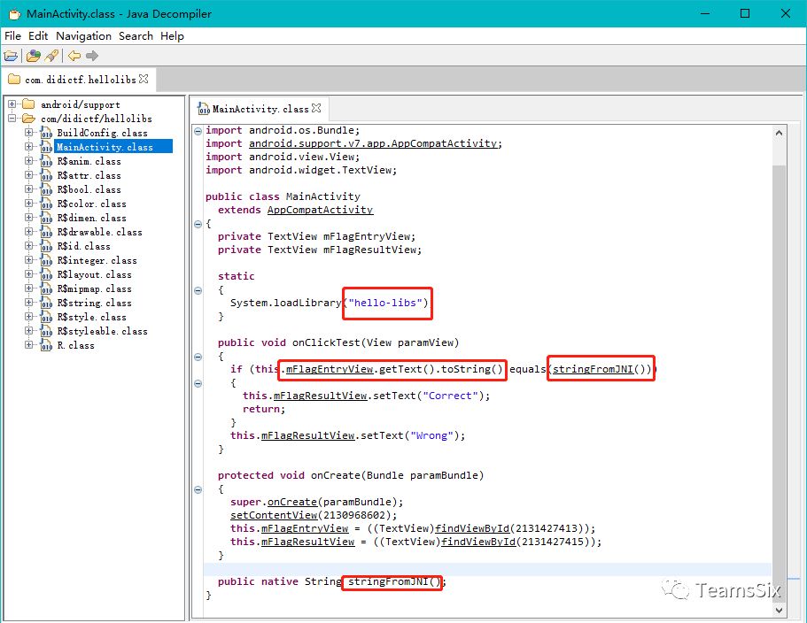
Task: Select R$string.class in the tree
Action: 94,304
